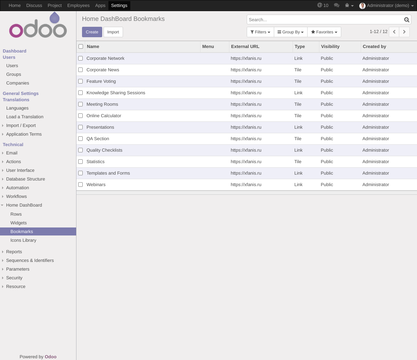The height and width of the screenshot is (360, 417).
Task: Click the Create button
Action: (92, 32)
